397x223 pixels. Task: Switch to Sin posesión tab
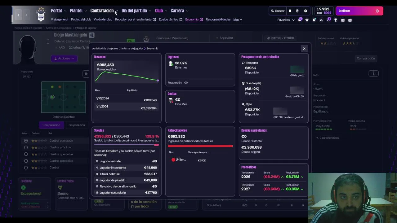[77, 125]
